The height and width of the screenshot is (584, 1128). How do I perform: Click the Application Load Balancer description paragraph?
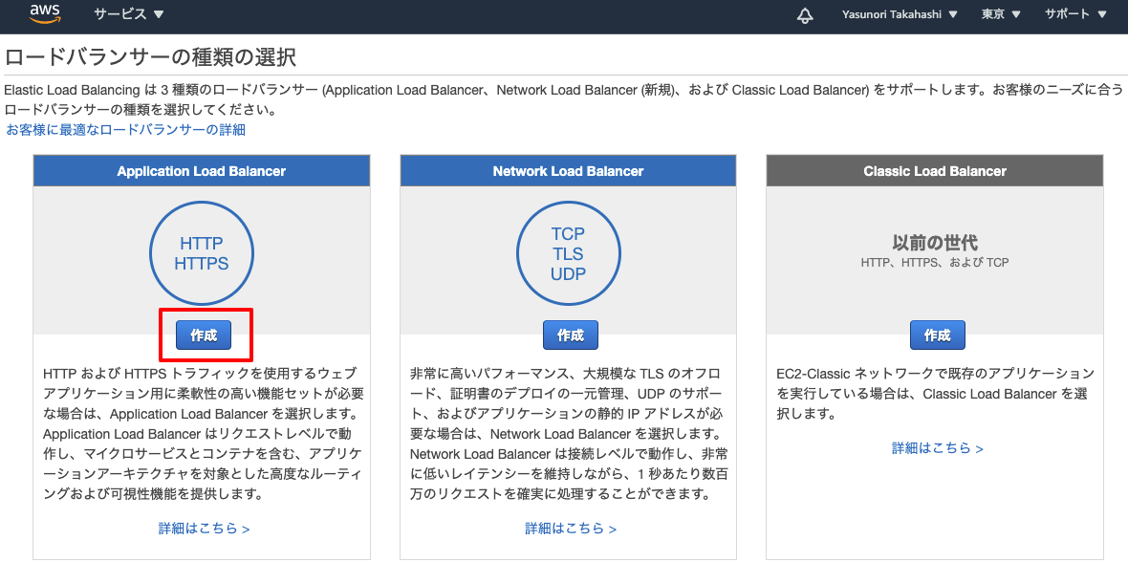(204, 434)
